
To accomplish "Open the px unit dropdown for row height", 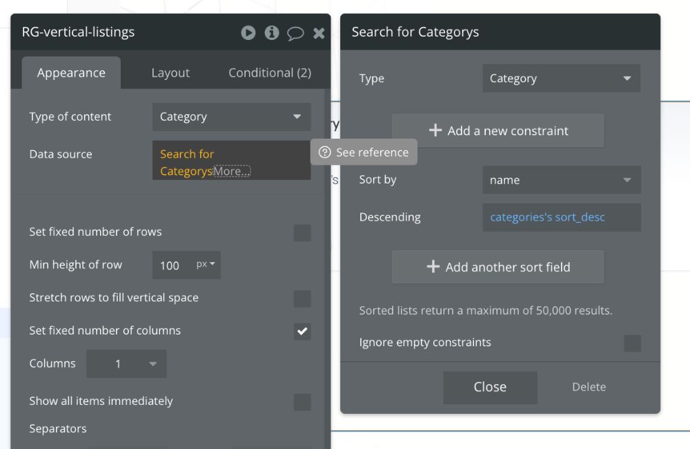I will tap(206, 264).
